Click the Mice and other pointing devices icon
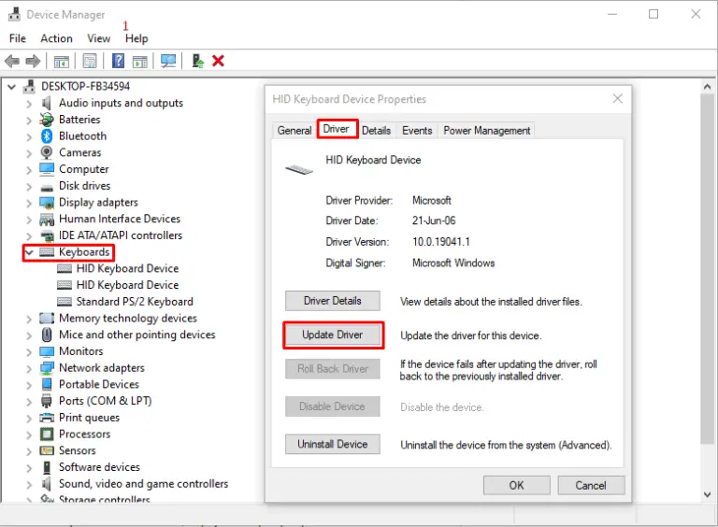Viewport: 718px width, 527px height. [x=47, y=335]
